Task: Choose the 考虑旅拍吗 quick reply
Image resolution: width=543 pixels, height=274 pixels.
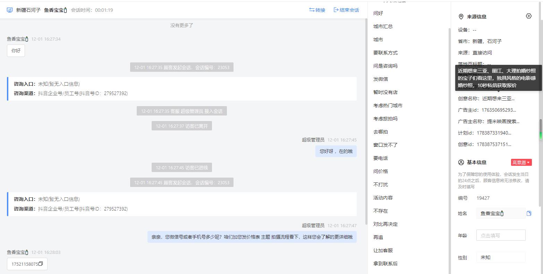Action: (x=385, y=119)
